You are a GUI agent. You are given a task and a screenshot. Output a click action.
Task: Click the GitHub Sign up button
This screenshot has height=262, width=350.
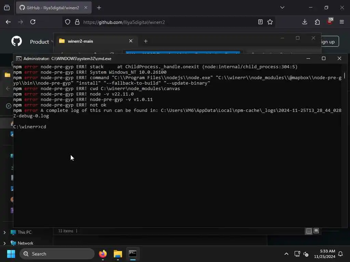330,42
